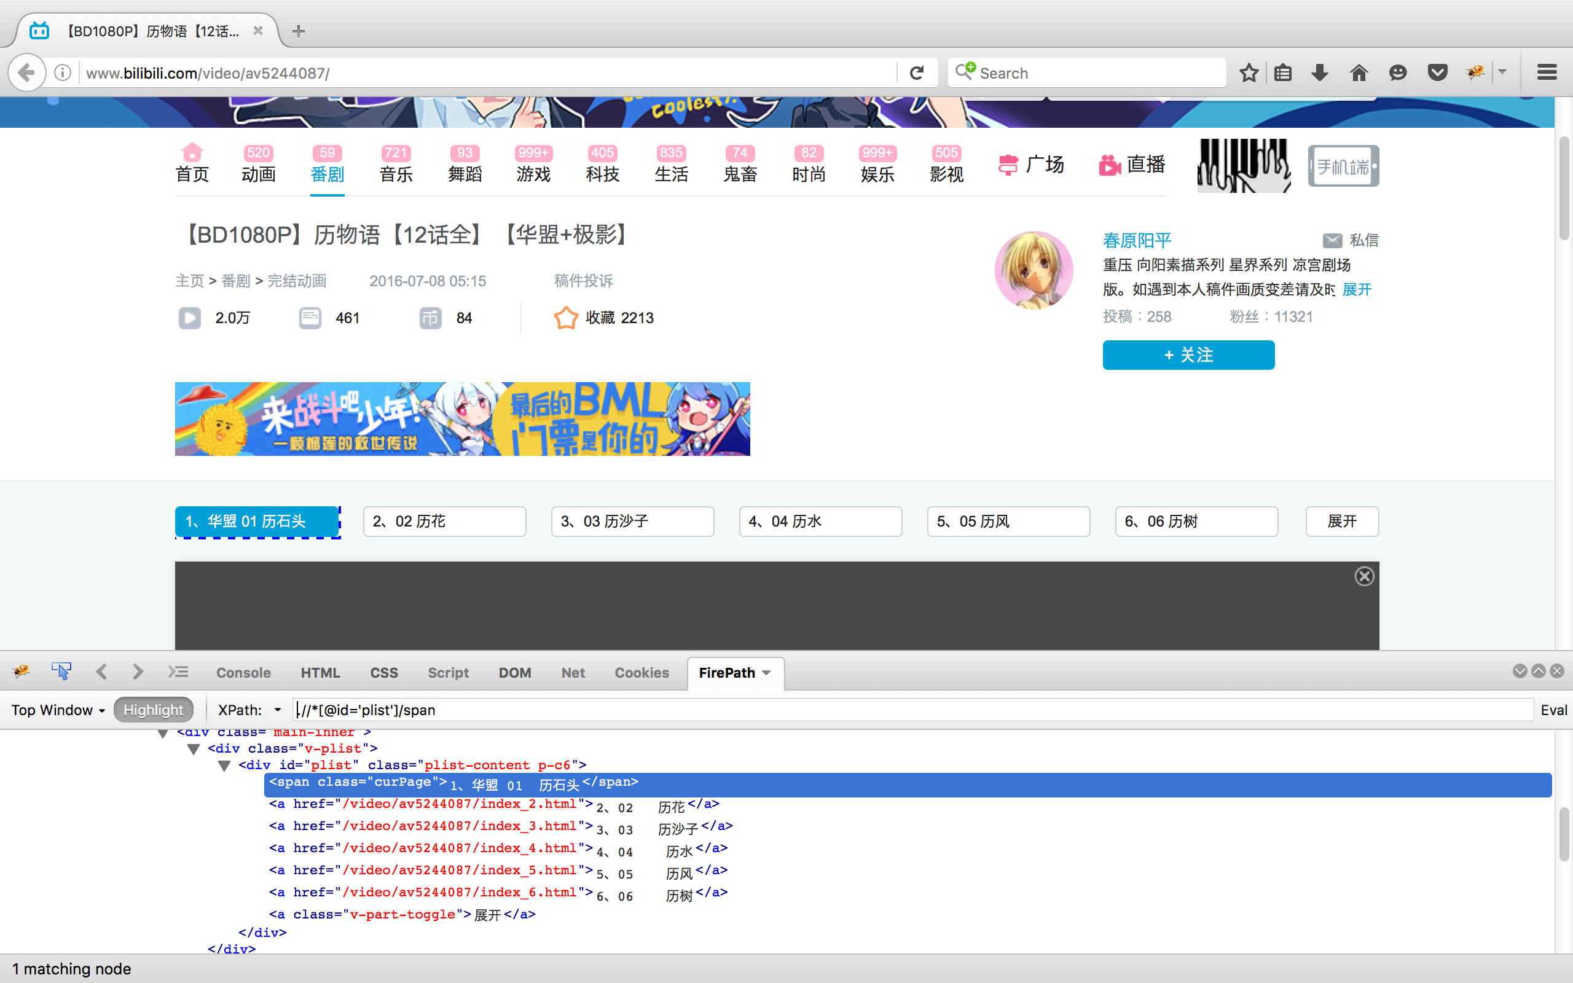Open episode 2、02 历花
The image size is (1573, 983).
point(444,521)
